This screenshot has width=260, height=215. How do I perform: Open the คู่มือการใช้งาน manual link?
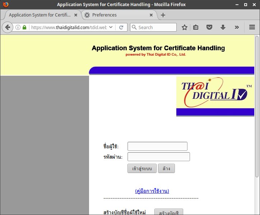(x=152, y=191)
